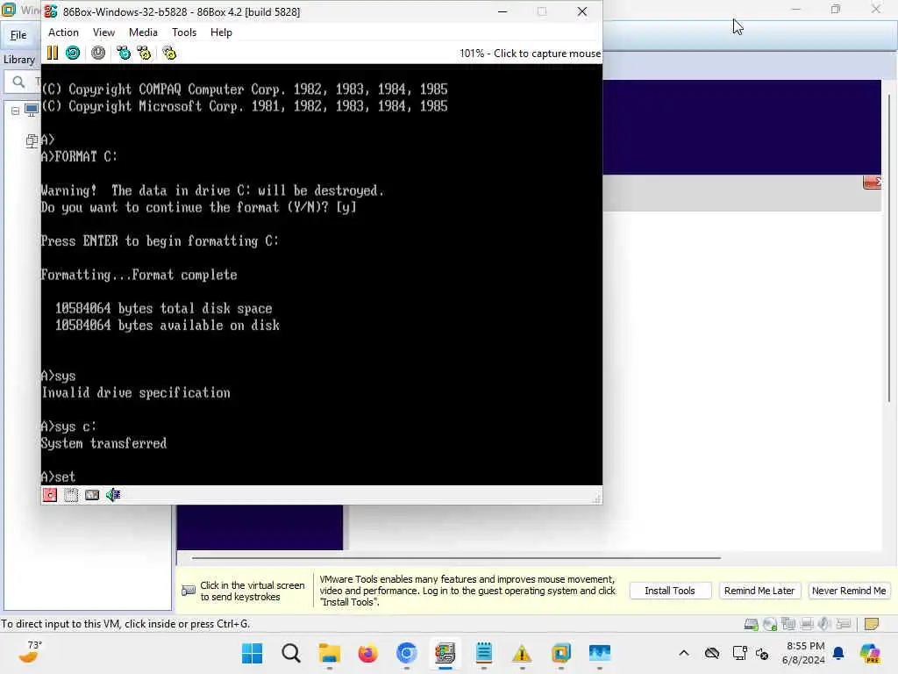Click Install Tools button
This screenshot has width=898, height=674.
669,591
